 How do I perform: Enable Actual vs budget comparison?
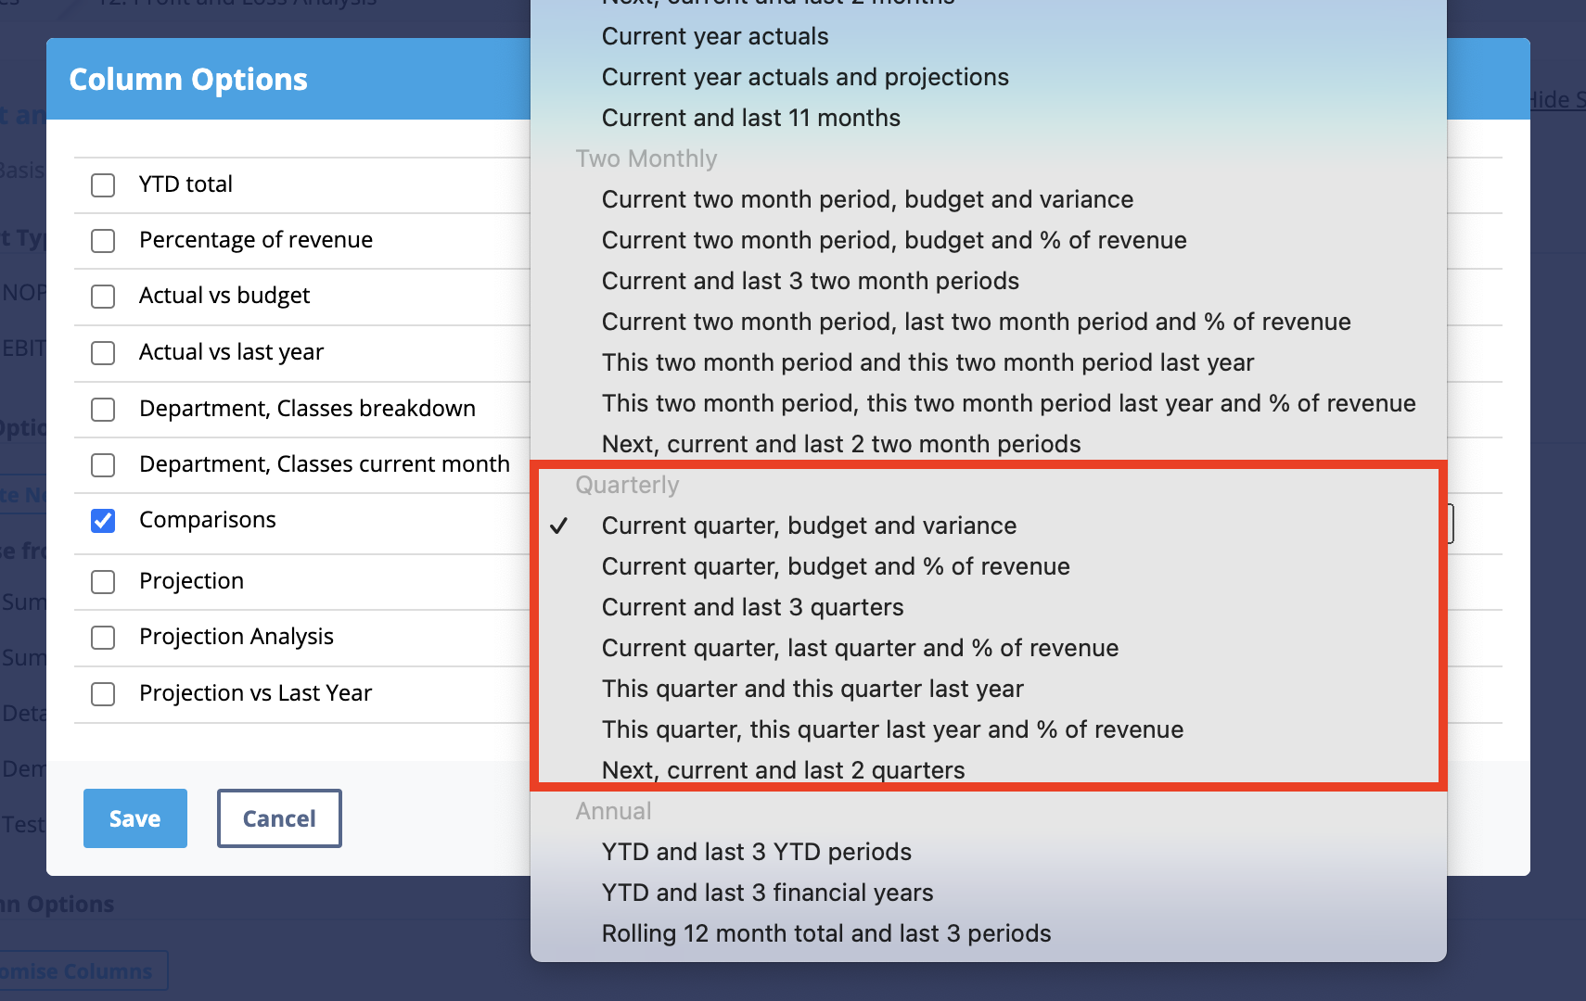[103, 296]
